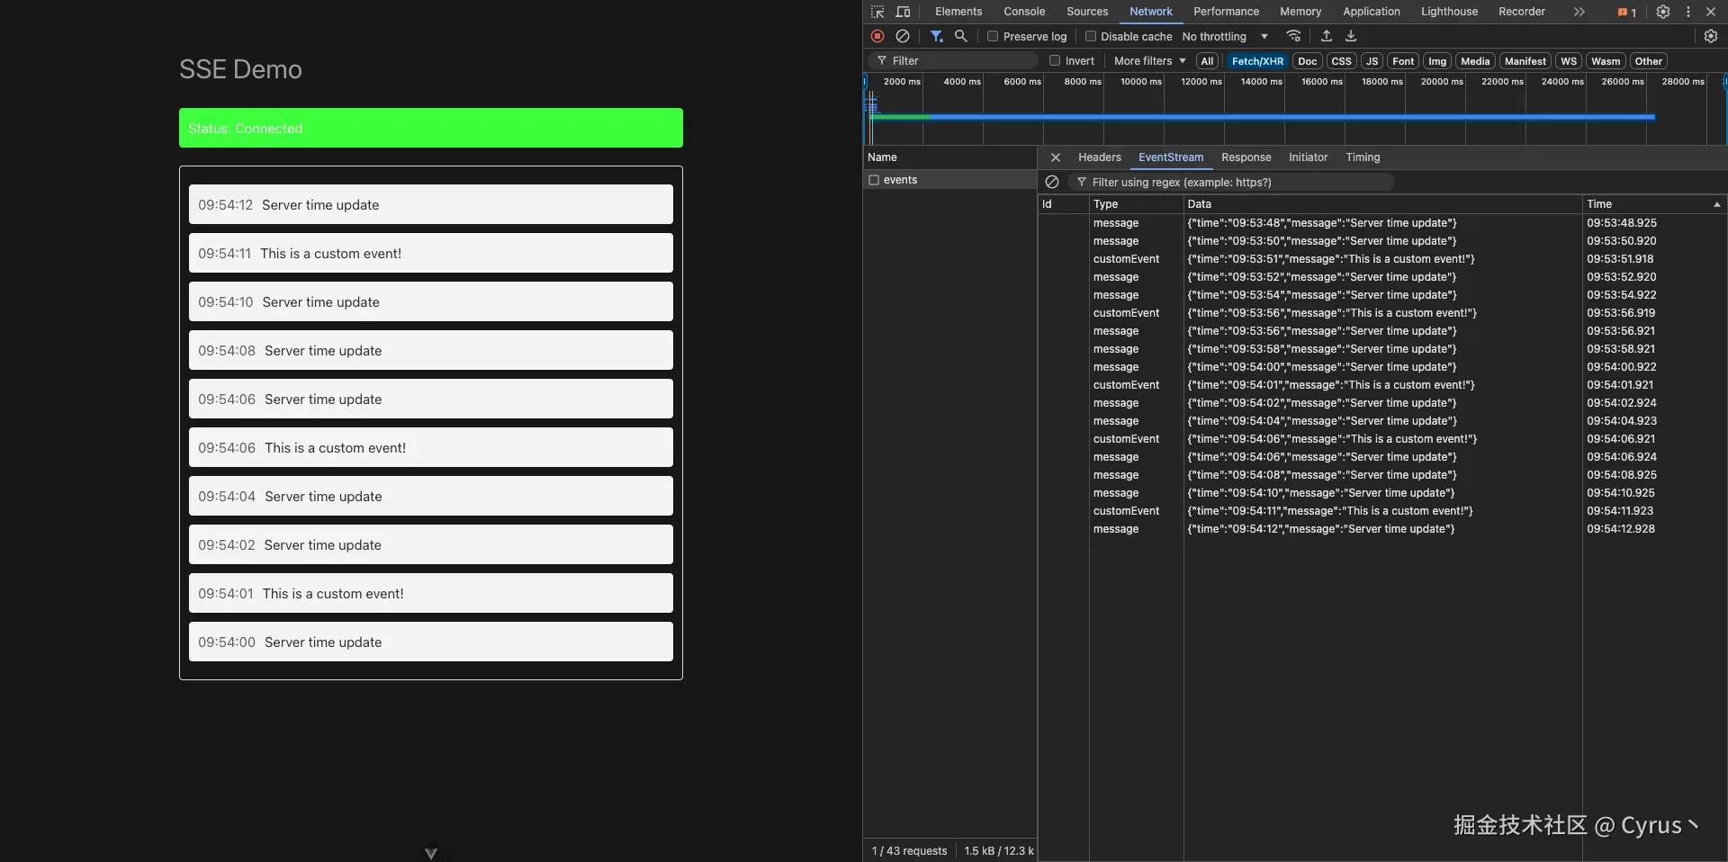Toggle the device toolbar icon
This screenshot has width=1728, height=862.
pyautogui.click(x=903, y=12)
